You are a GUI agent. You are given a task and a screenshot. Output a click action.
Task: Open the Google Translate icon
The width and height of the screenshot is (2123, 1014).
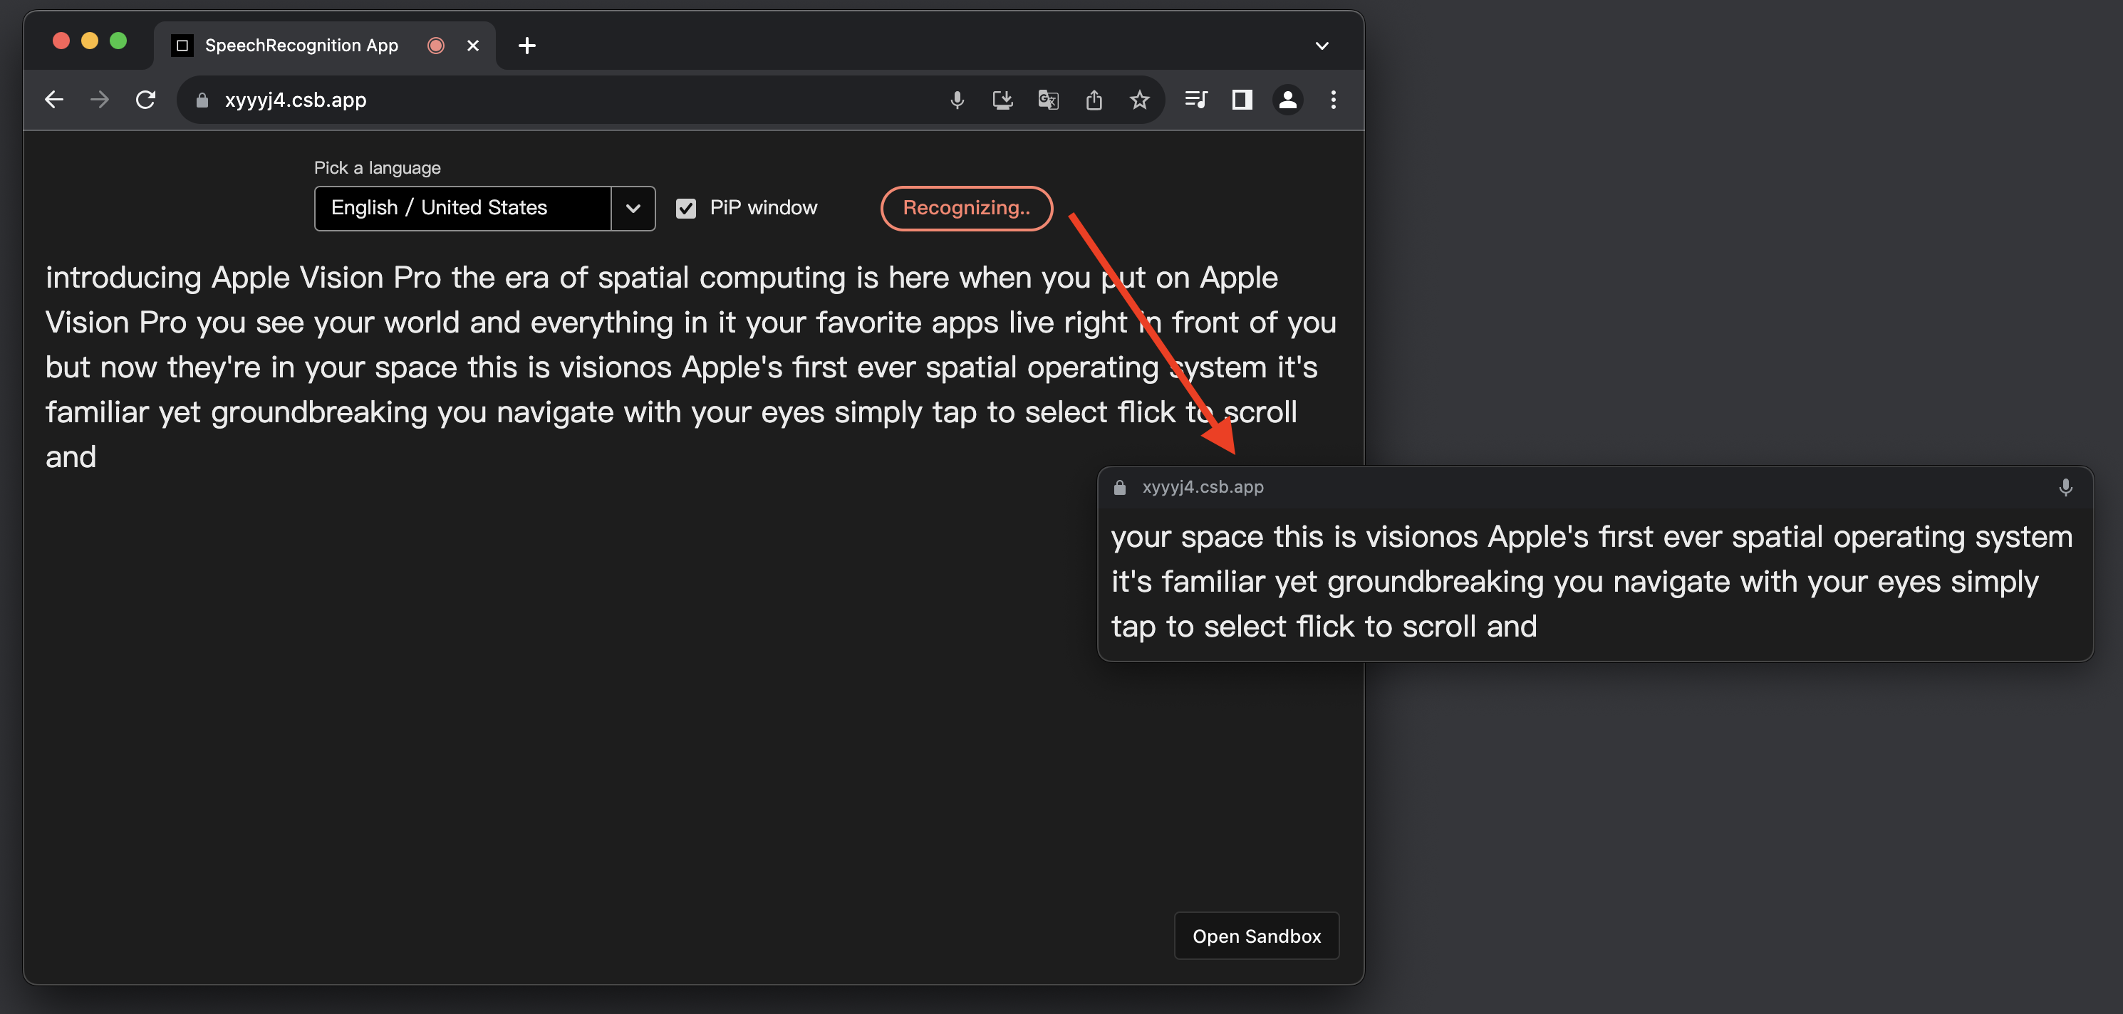tap(1047, 100)
